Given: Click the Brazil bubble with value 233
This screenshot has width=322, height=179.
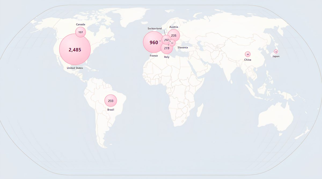Looking at the screenshot, I should click(111, 101).
